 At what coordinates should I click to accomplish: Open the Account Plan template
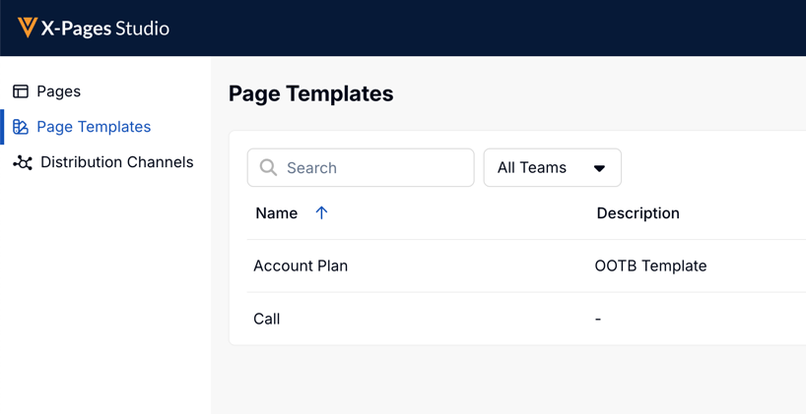[x=301, y=266]
